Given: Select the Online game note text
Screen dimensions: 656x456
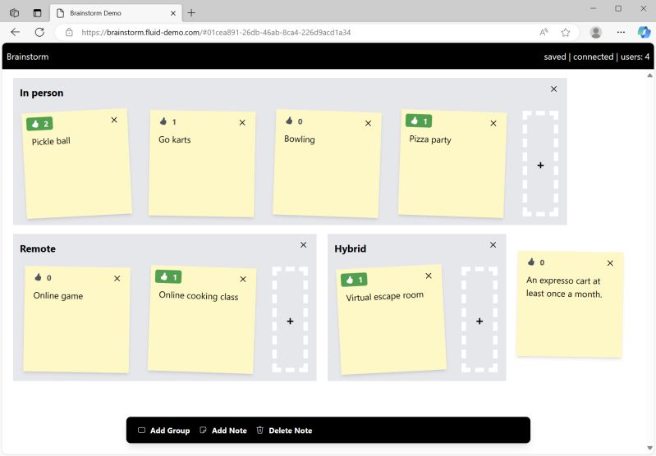Looking at the screenshot, I should [x=58, y=296].
